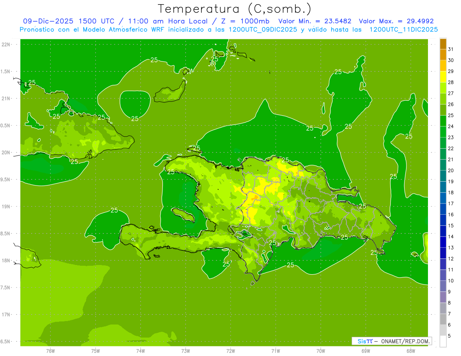Click the '1200UTC_11DIC2025' valid-until time text
Image resolution: width=461 pixels, height=356 pixels.
tap(404, 30)
